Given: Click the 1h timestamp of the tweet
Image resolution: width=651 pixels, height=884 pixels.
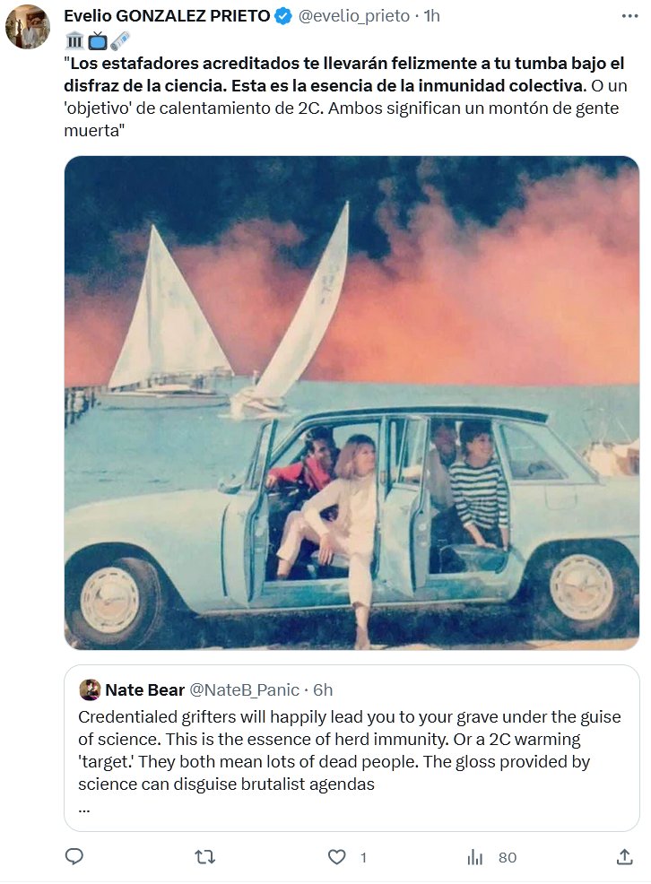Looking at the screenshot, I should pos(432,16).
